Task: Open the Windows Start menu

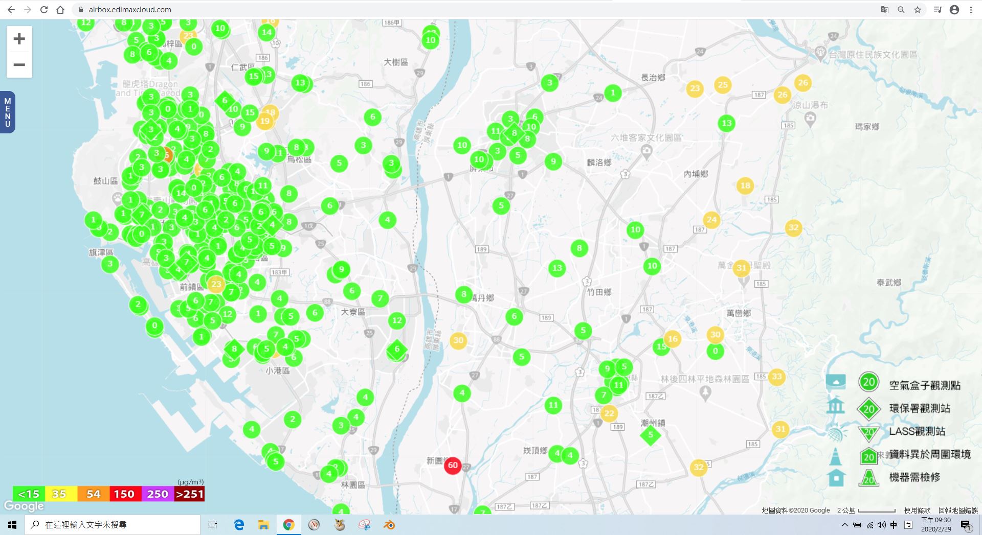Action: click(x=12, y=525)
